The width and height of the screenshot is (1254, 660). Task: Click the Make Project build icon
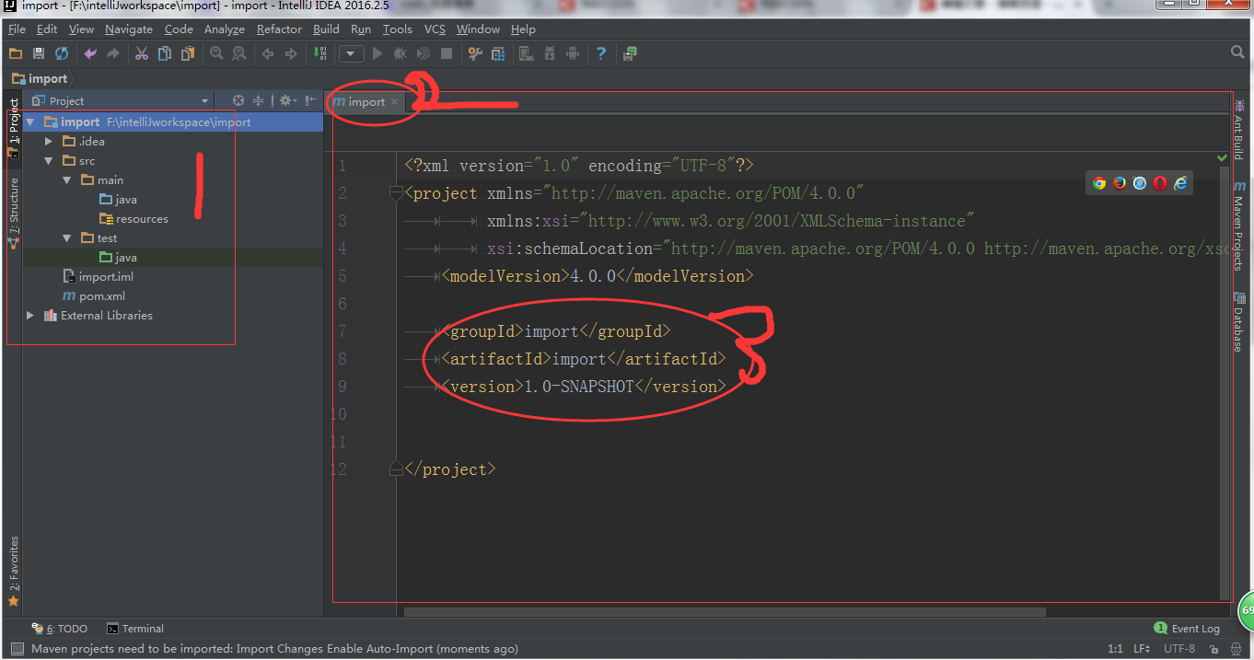tap(319, 54)
